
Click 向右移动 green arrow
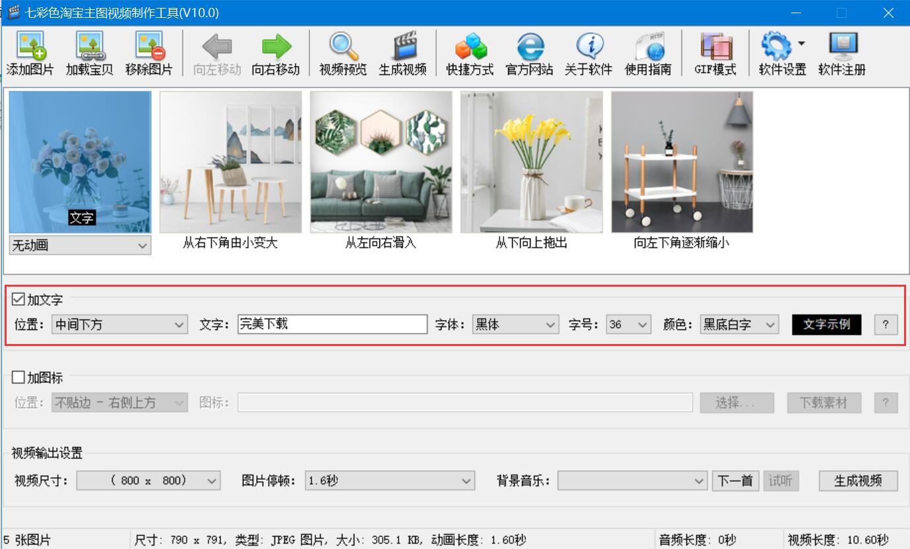pyautogui.click(x=276, y=53)
